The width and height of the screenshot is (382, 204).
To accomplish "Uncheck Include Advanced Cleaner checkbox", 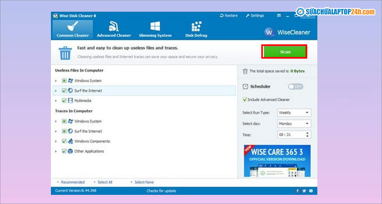I will [245, 99].
